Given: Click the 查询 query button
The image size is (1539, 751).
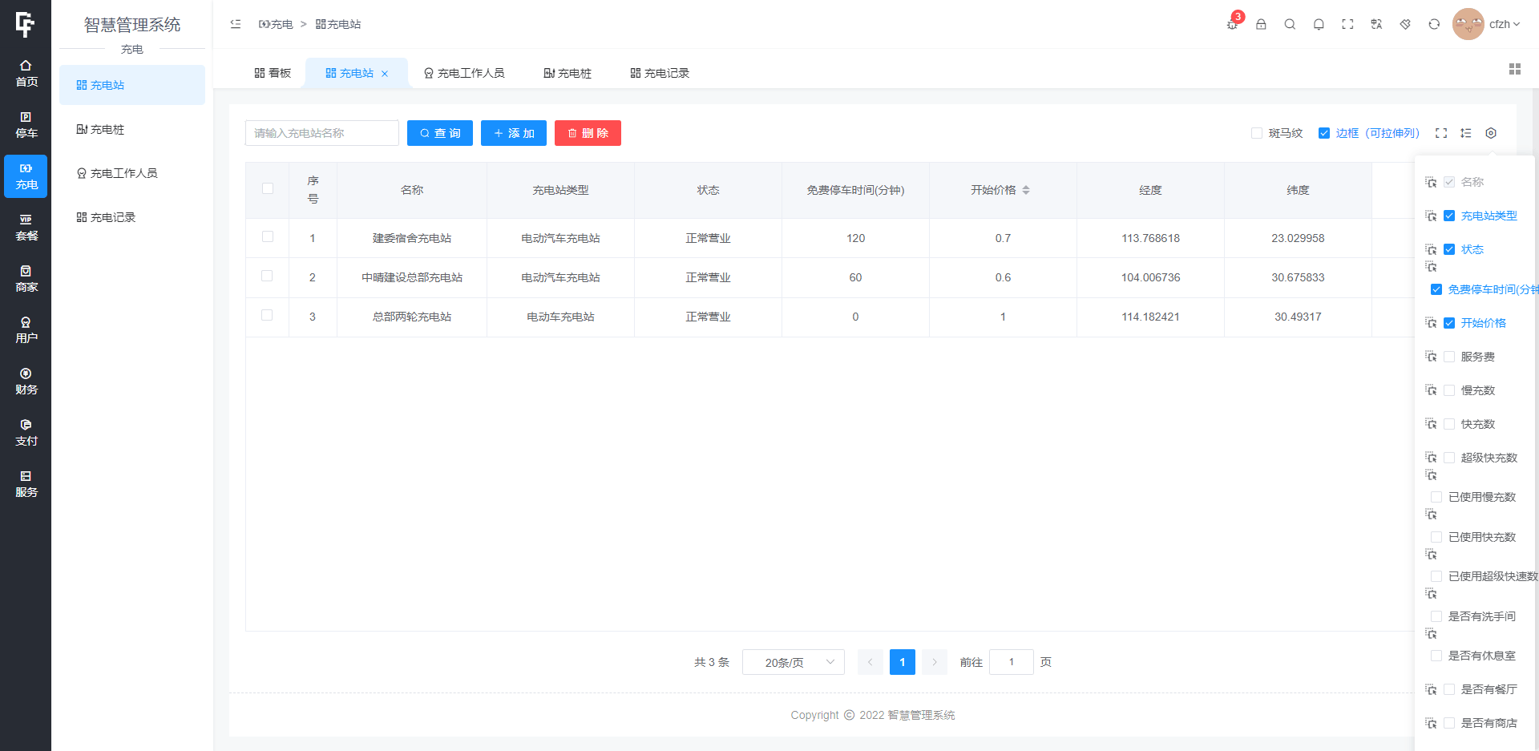Looking at the screenshot, I should pos(439,133).
